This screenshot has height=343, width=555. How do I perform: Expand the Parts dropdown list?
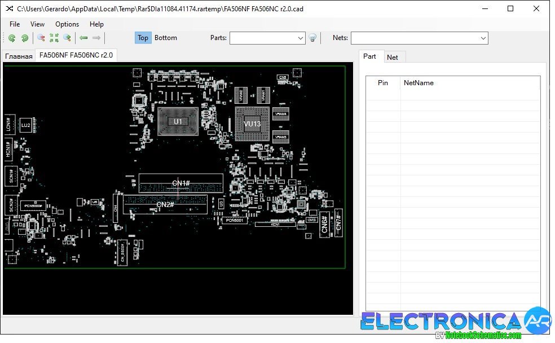(x=300, y=38)
